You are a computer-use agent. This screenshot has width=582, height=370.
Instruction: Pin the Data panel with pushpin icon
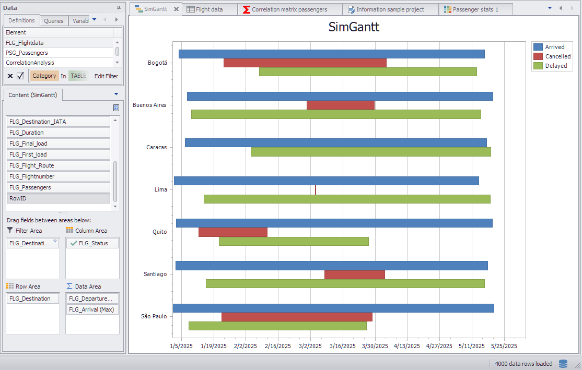[119, 8]
